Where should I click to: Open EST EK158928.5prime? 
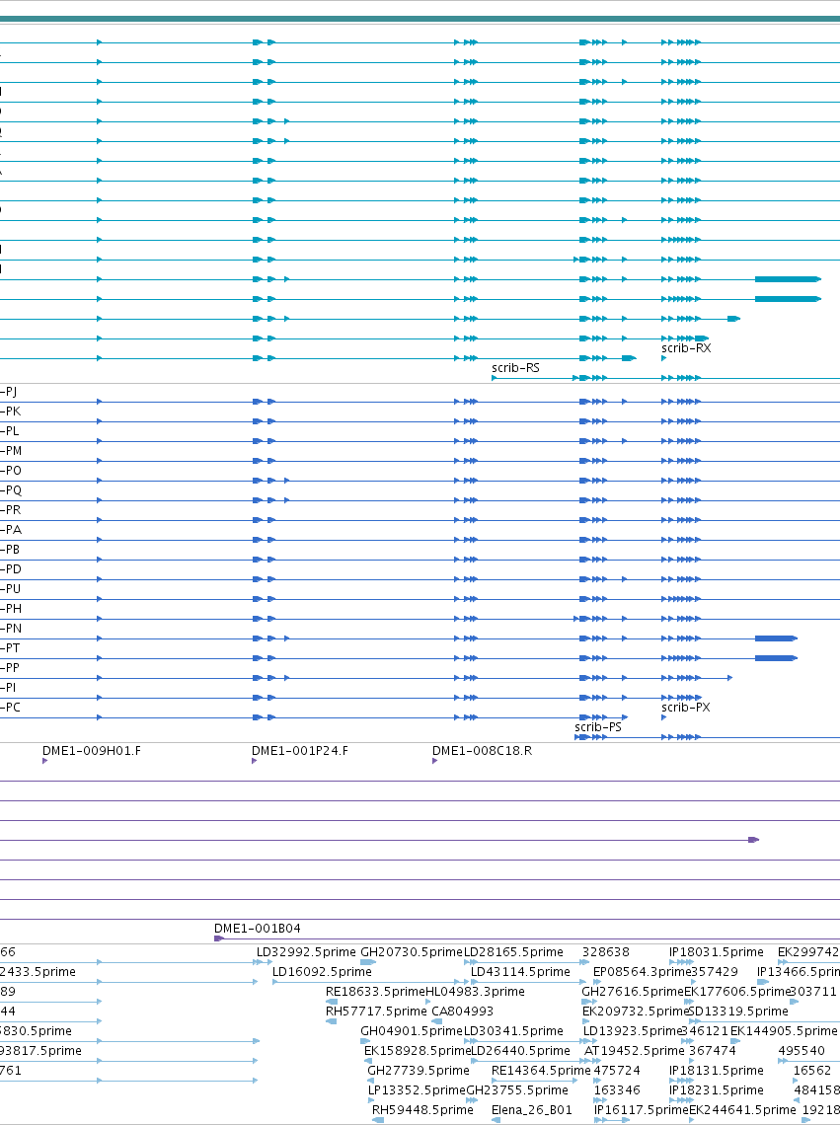coord(418,1050)
